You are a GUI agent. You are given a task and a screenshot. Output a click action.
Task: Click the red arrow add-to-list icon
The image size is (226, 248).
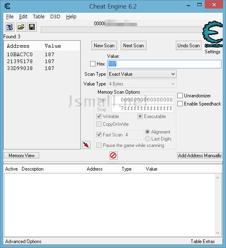[x=86, y=145]
